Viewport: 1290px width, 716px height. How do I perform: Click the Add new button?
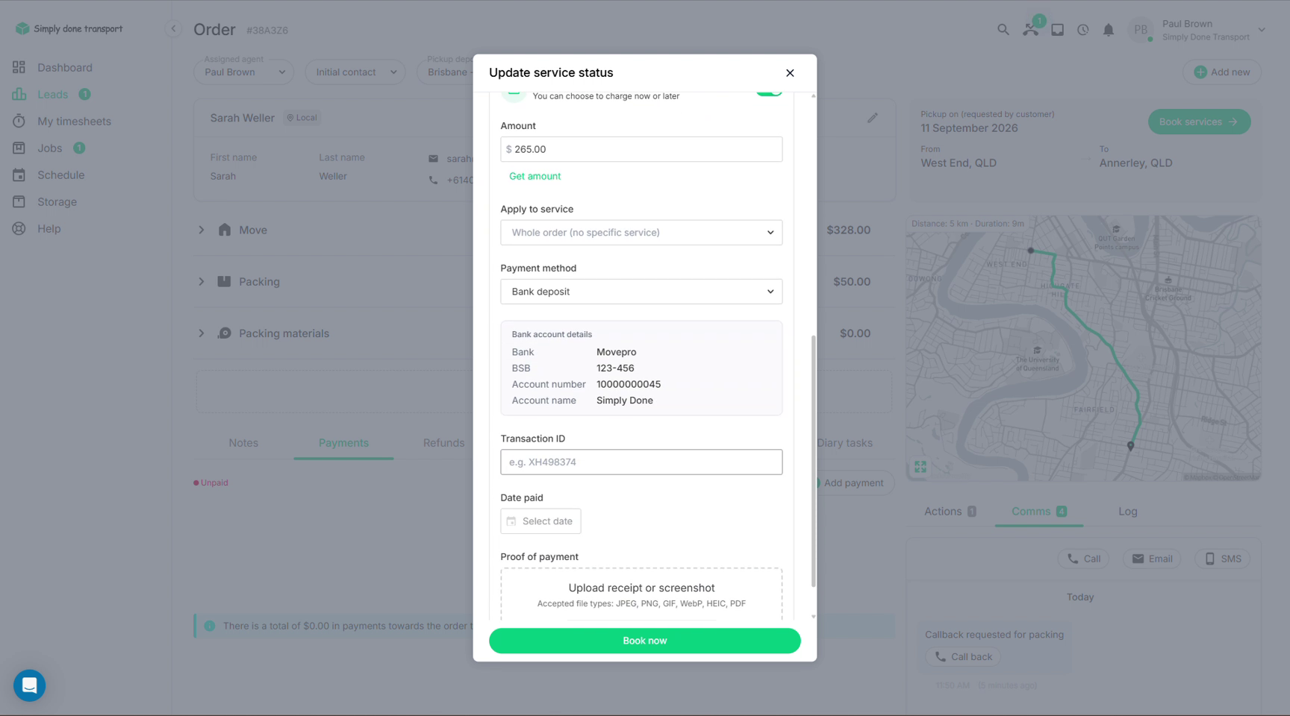1221,72
